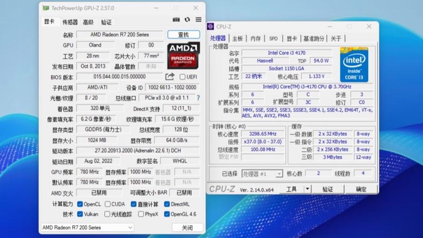Open the CPU-Z 基准跑分 tab
The height and width of the screenshot is (238, 423).
point(314,39)
